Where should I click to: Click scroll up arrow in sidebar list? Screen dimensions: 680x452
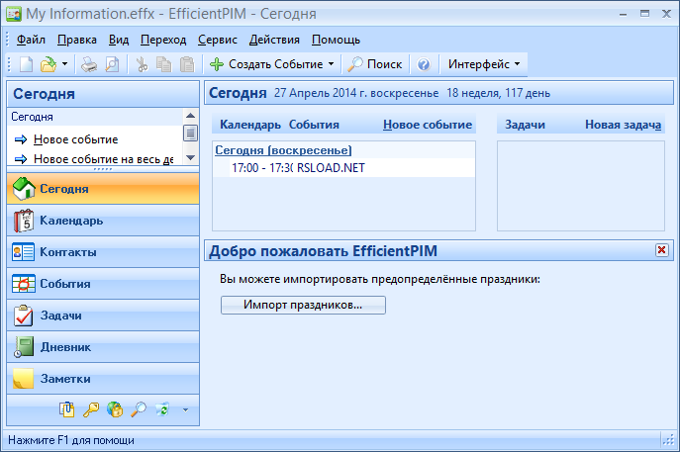[190, 116]
